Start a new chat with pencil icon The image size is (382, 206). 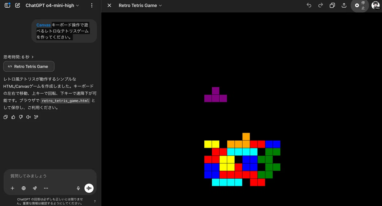[x=18, y=5]
